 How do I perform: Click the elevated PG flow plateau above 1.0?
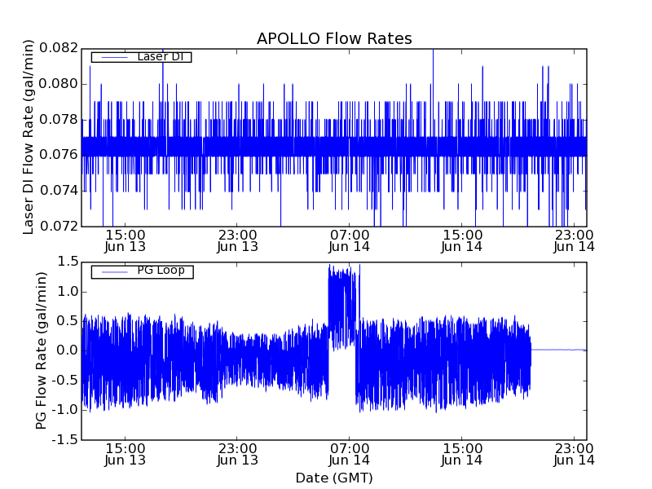click(342, 285)
